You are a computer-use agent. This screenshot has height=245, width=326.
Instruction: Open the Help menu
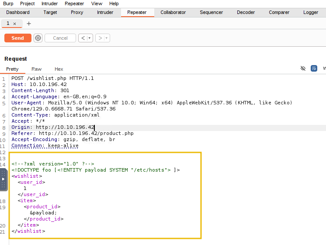coord(114,3)
